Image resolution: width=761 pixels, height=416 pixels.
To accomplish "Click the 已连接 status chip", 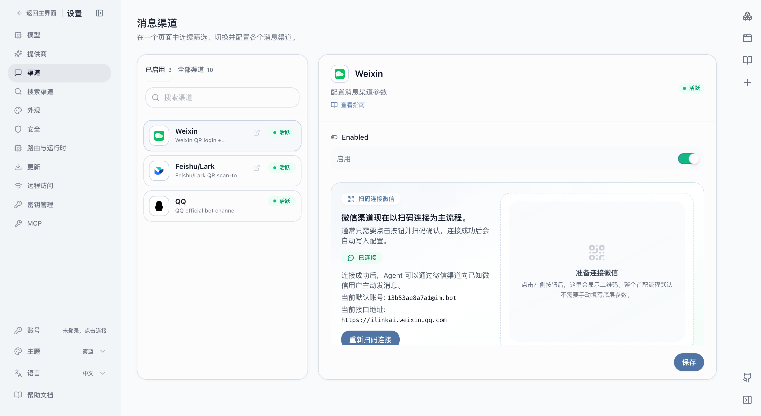I will 362,258.
